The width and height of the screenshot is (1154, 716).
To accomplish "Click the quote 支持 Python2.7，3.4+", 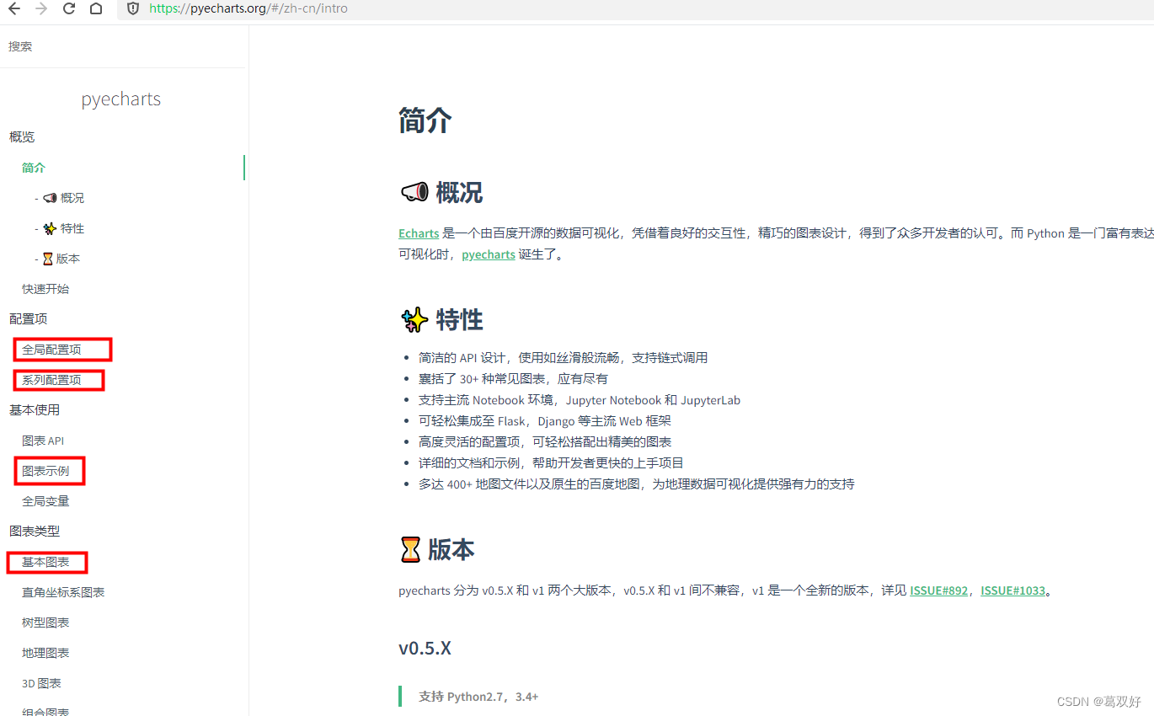I will 478,697.
